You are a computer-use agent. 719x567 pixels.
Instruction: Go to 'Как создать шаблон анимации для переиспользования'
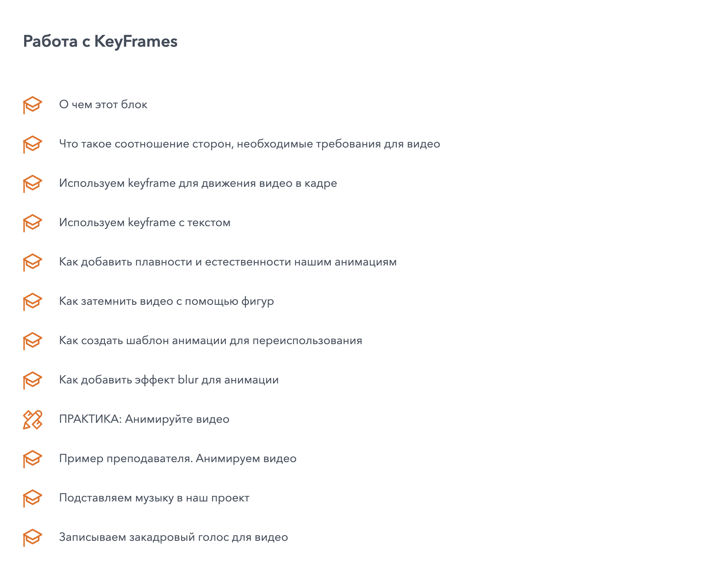pos(210,340)
